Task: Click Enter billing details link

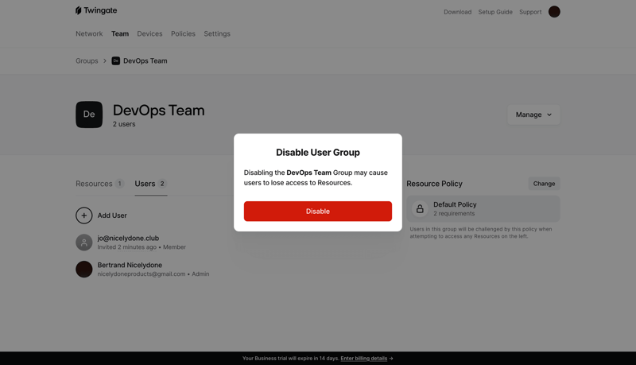Action: click(364, 359)
